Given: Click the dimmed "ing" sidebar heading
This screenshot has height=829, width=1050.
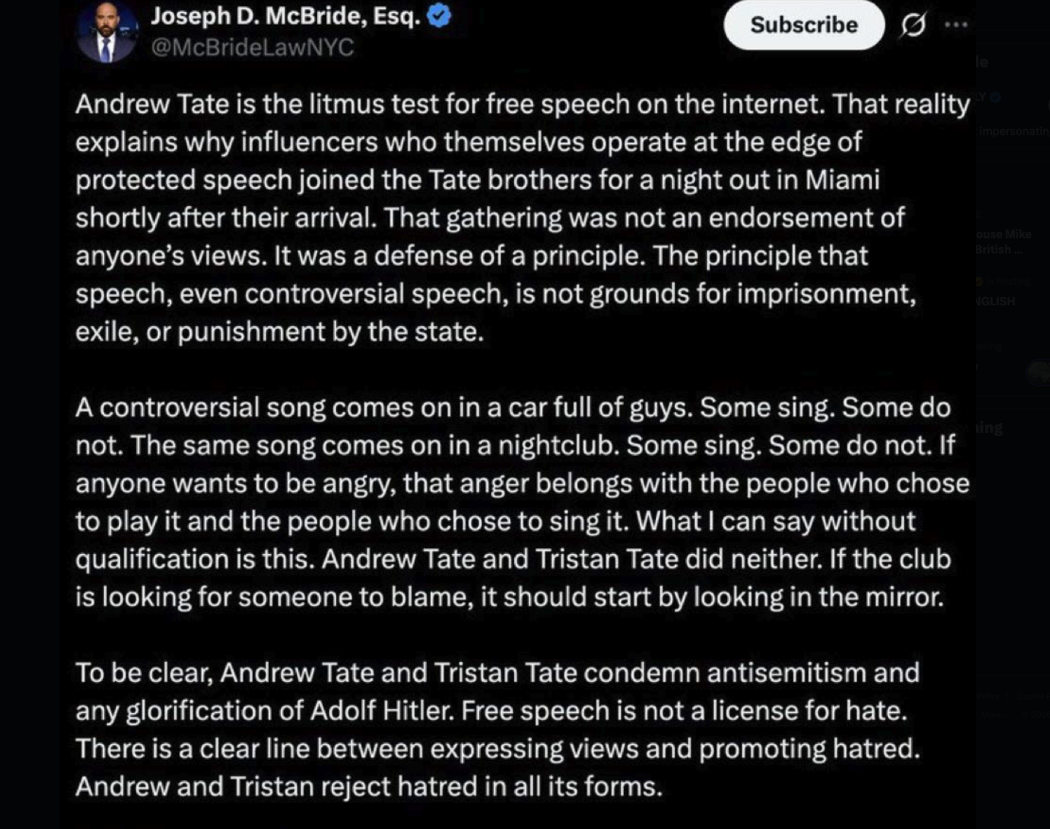Looking at the screenshot, I should click(989, 428).
